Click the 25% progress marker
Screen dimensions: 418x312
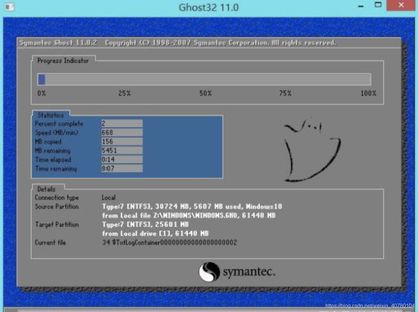[x=124, y=93]
